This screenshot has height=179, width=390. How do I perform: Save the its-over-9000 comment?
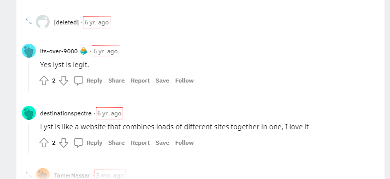pyautogui.click(x=162, y=81)
